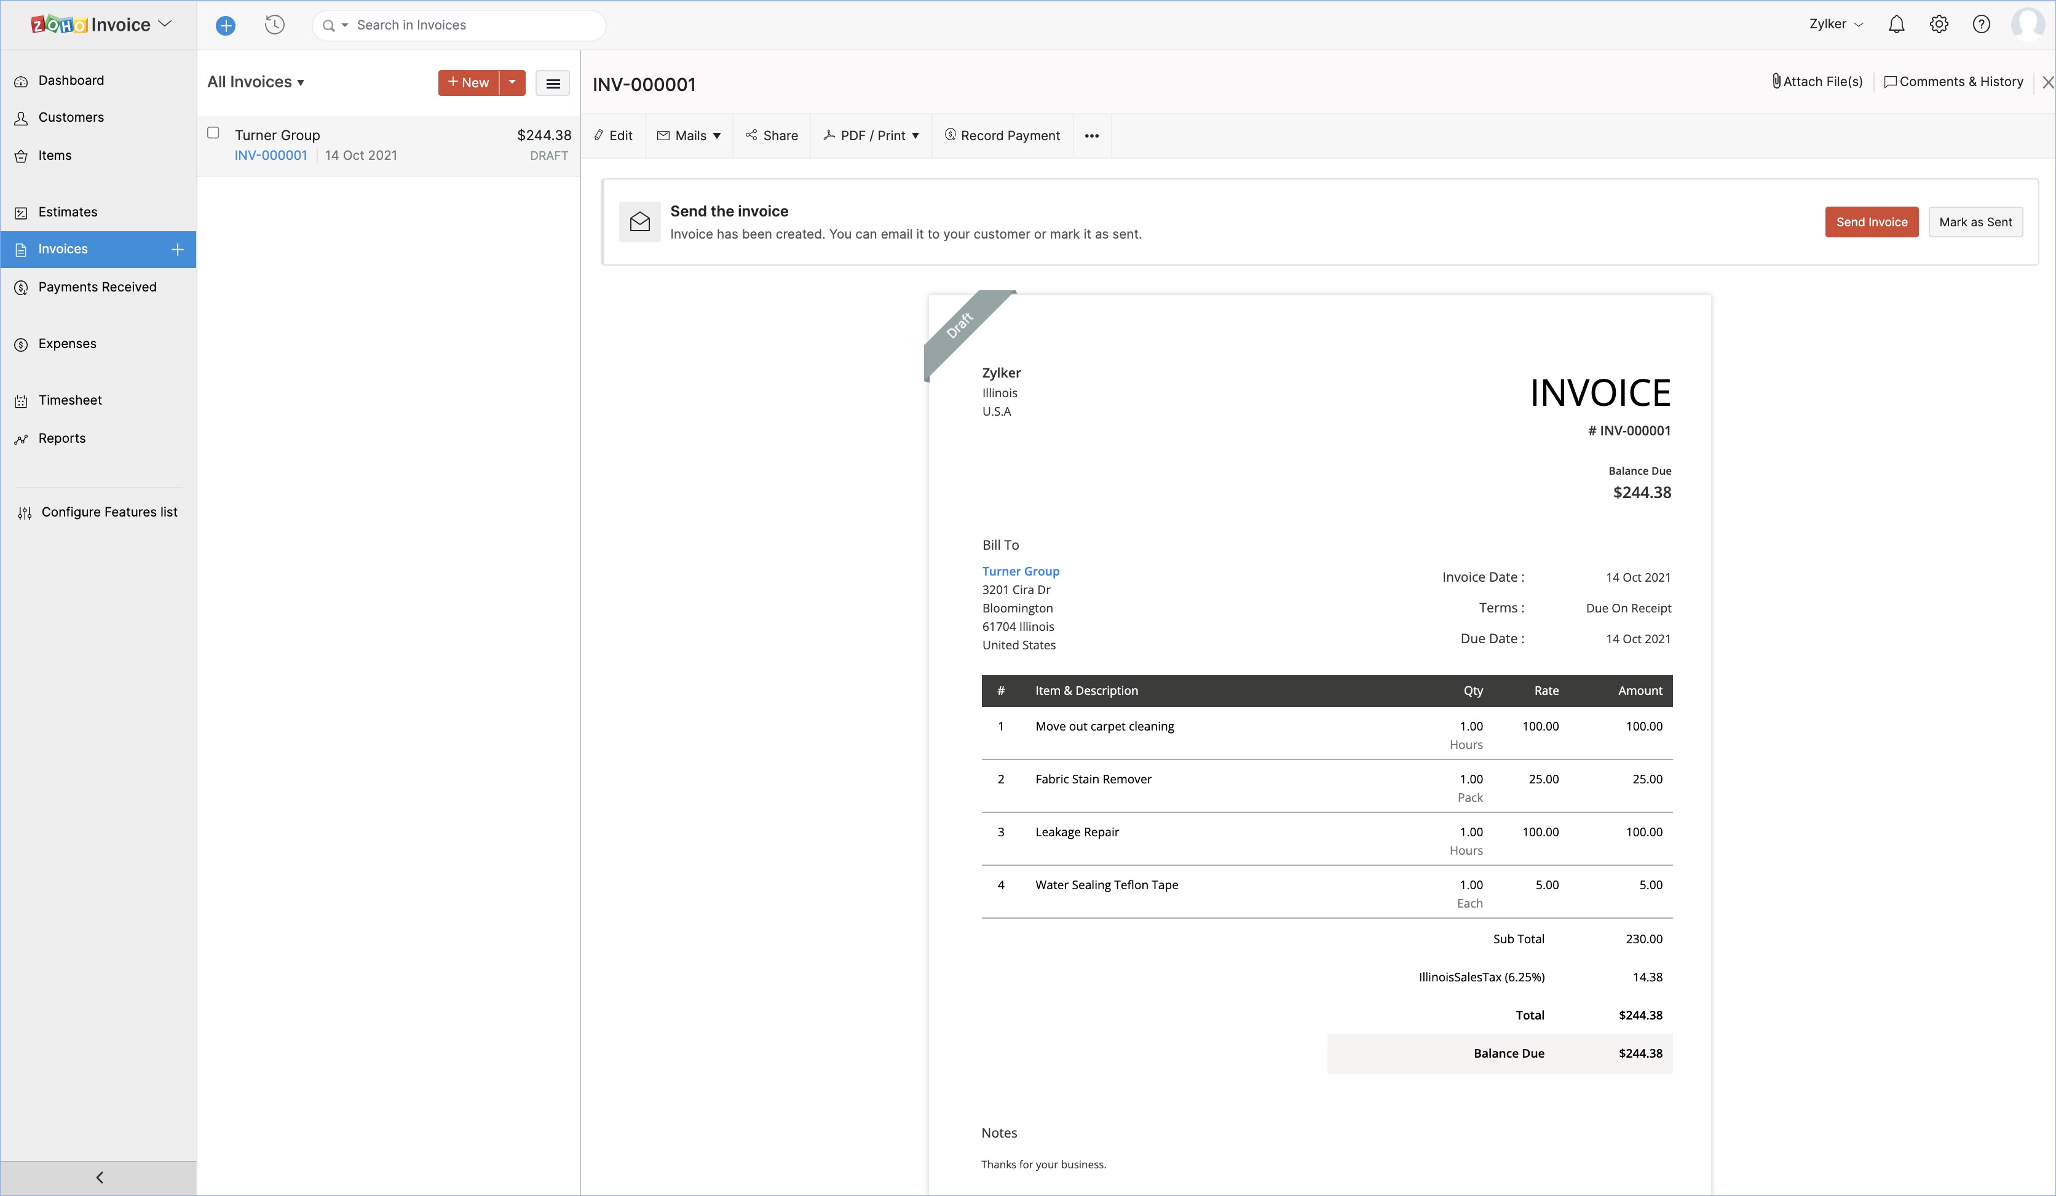Collapse the sidebar with bottom arrow

click(x=99, y=1177)
